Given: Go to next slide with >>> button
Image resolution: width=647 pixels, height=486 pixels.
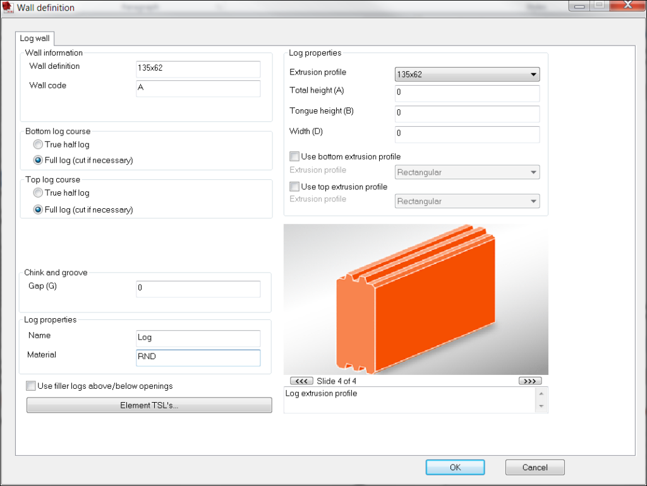Looking at the screenshot, I should tap(530, 381).
